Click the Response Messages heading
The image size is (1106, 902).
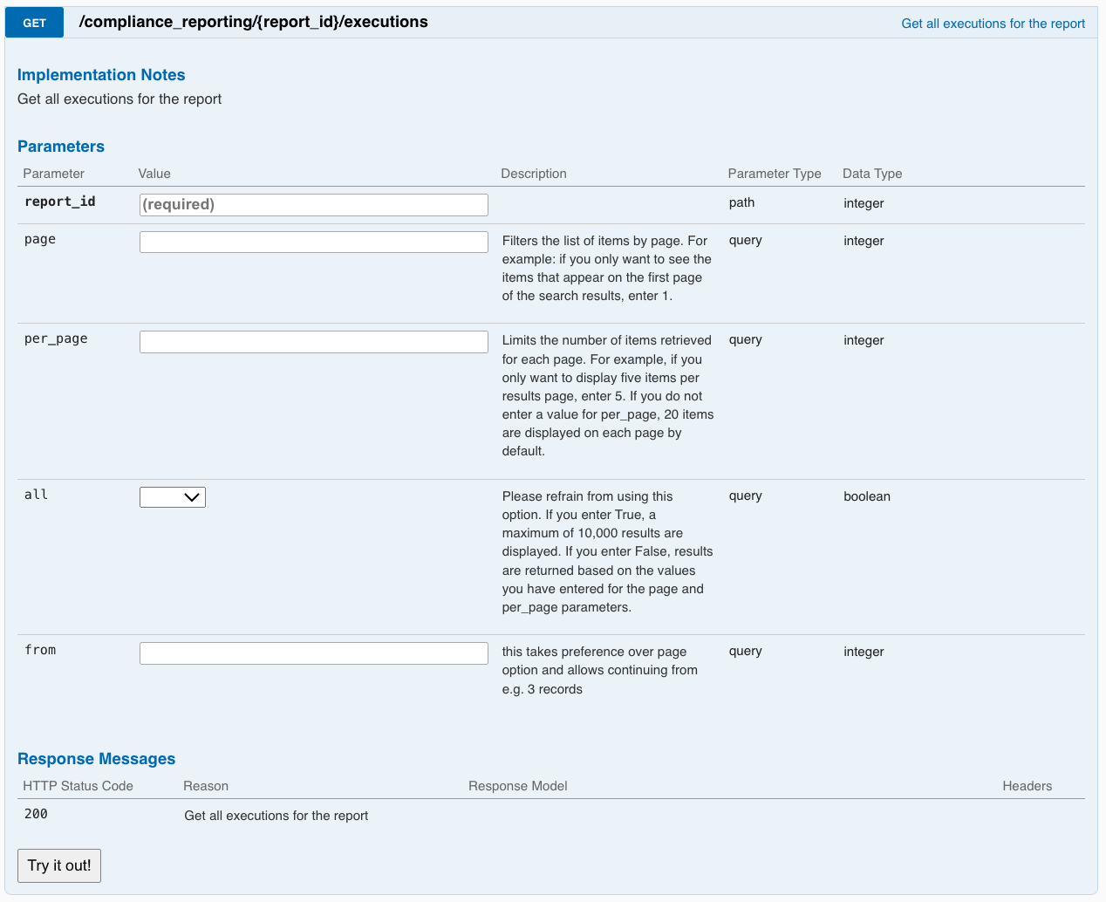[96, 759]
